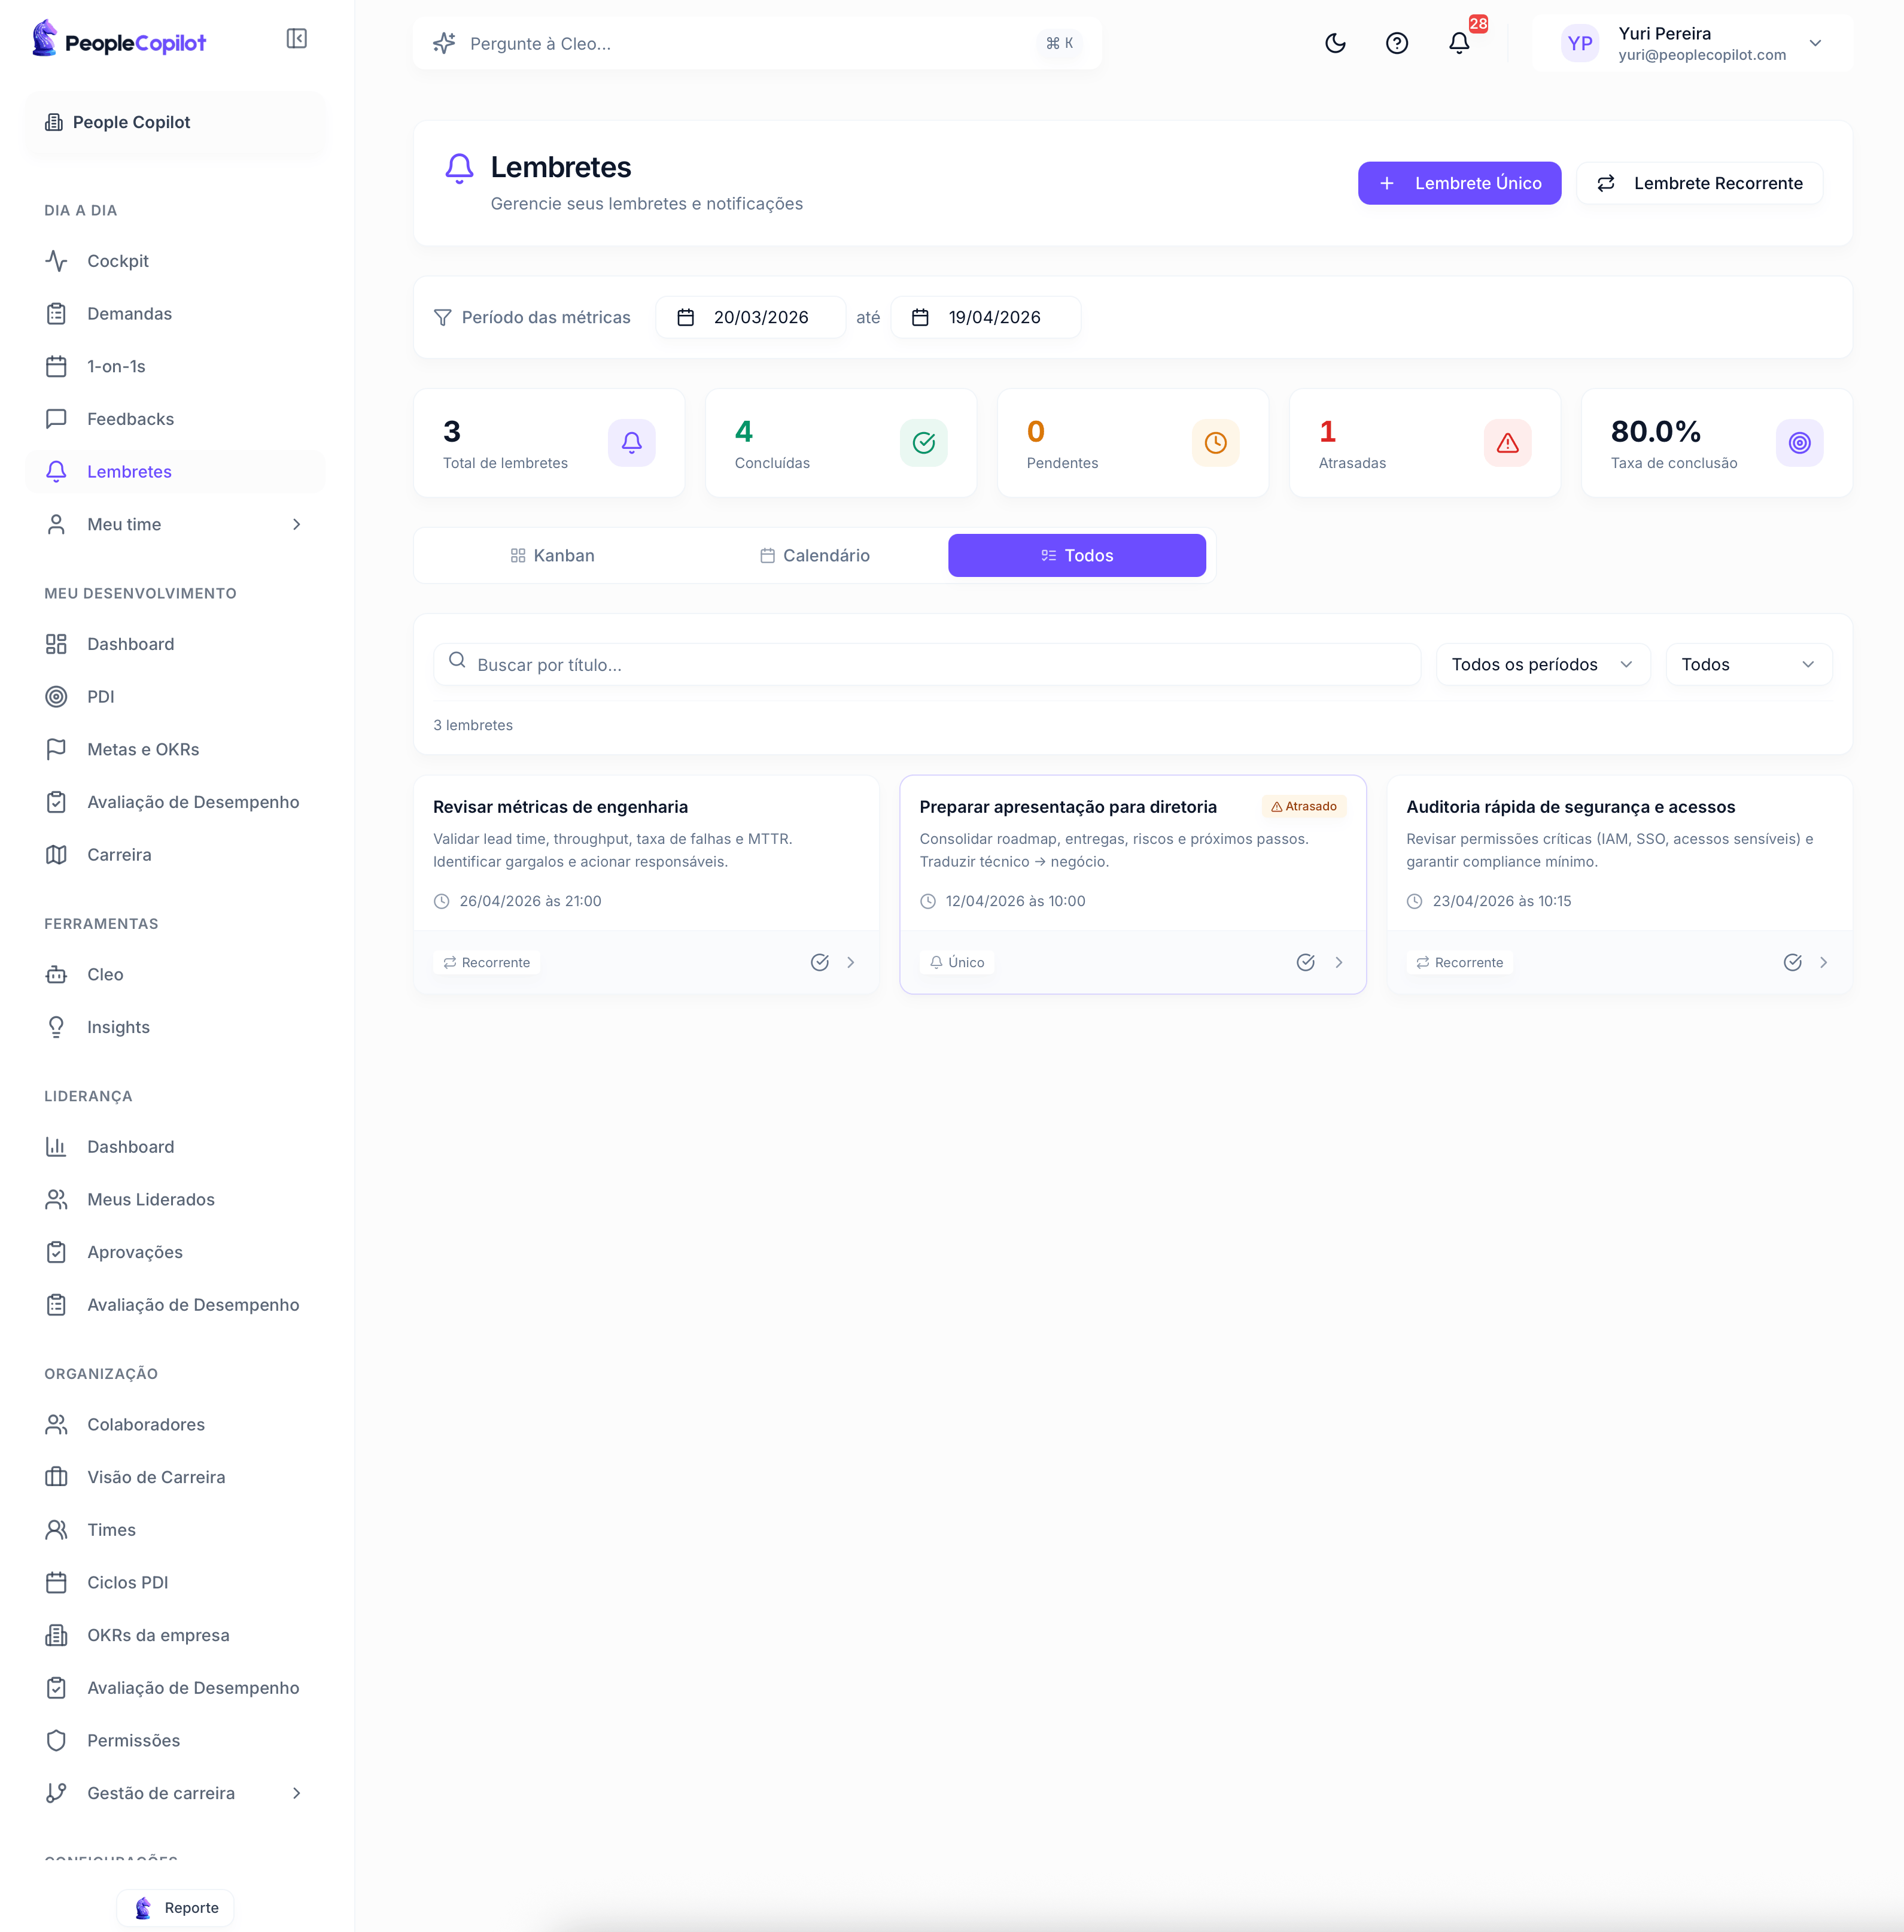Image resolution: width=1904 pixels, height=1932 pixels.
Task: Open Times in sidebar
Action: click(175, 1530)
